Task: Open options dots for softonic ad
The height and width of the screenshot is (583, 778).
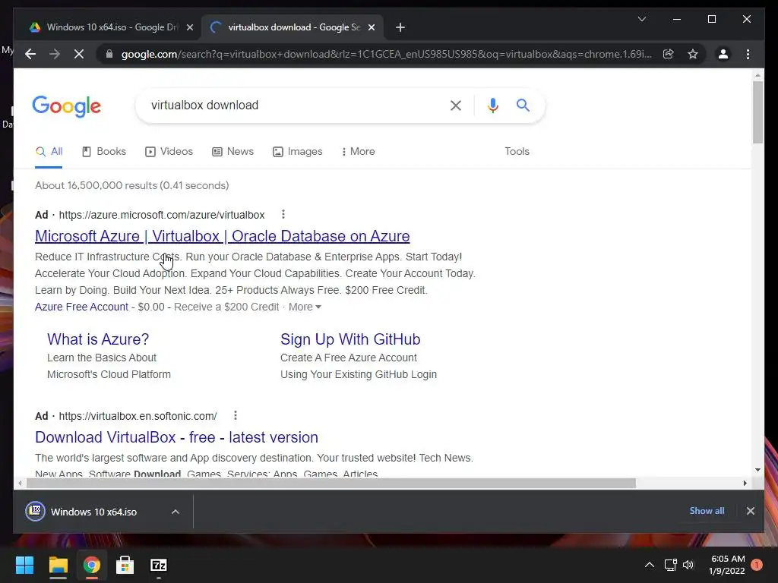Action: 236,415
